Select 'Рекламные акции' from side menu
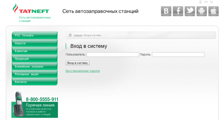224x120 pixels. tap(34, 74)
